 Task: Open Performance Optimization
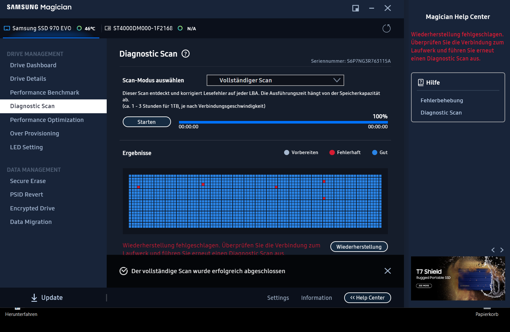(47, 120)
